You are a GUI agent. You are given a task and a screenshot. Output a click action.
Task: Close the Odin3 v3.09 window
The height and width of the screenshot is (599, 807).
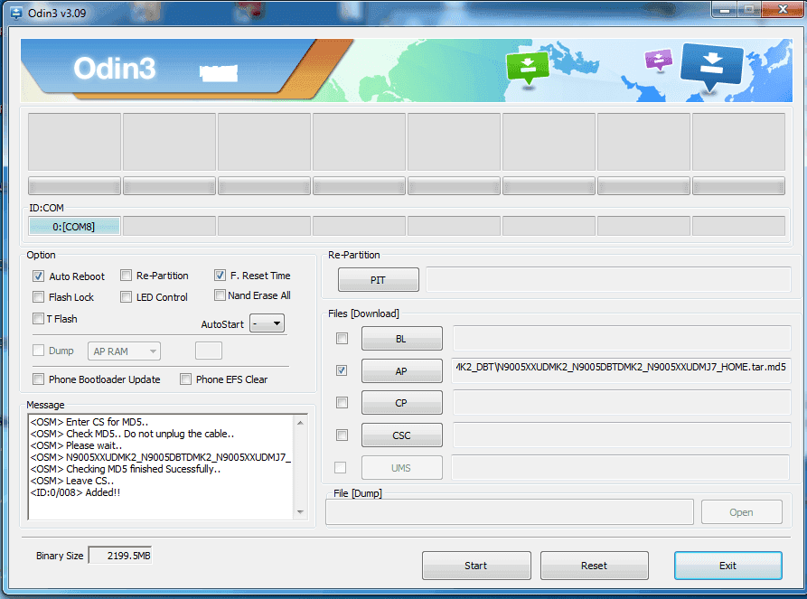[783, 9]
